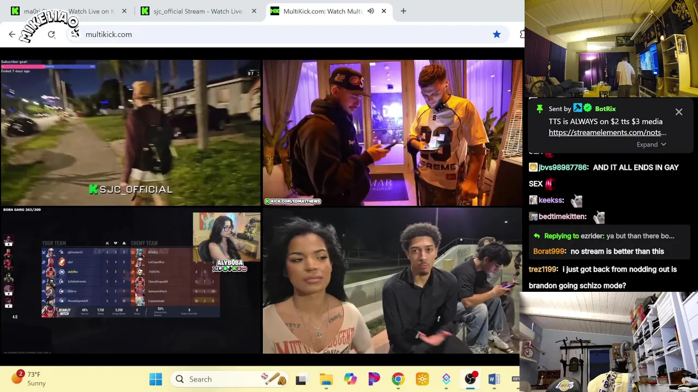Click the cat emote in bedtimekitten message
698x392 pixels.
(599, 217)
